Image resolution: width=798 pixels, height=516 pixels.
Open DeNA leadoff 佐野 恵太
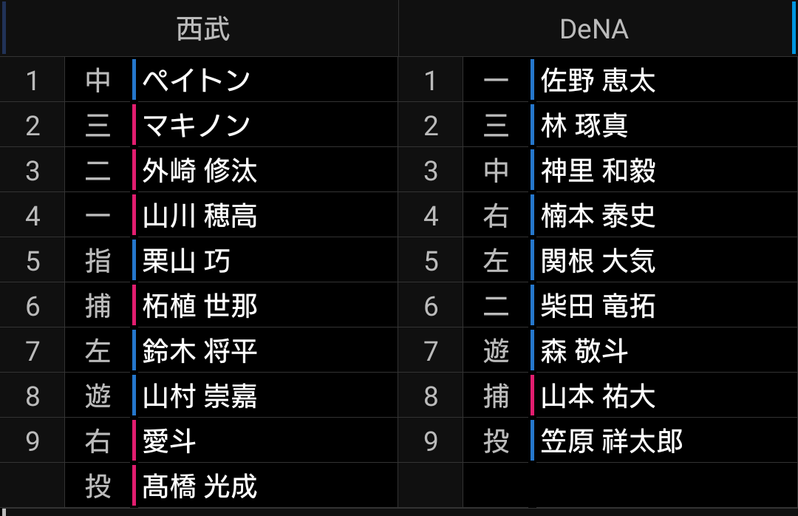click(598, 80)
